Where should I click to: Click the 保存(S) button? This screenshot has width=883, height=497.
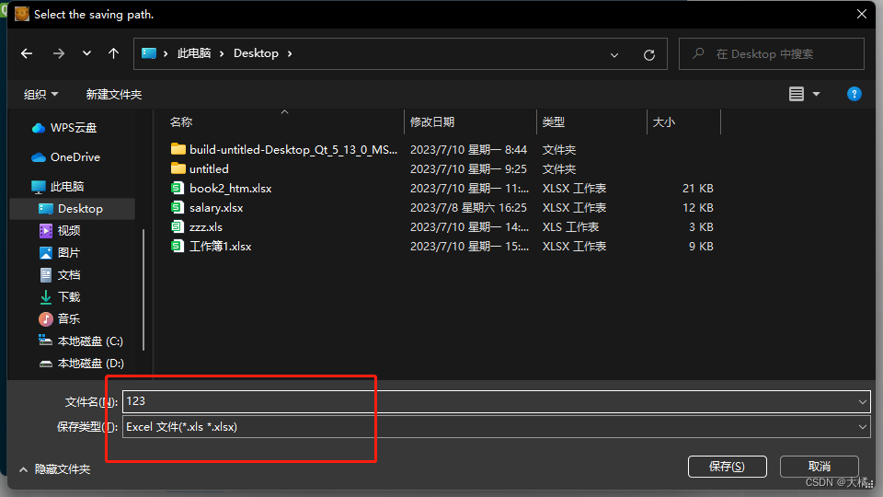(727, 467)
